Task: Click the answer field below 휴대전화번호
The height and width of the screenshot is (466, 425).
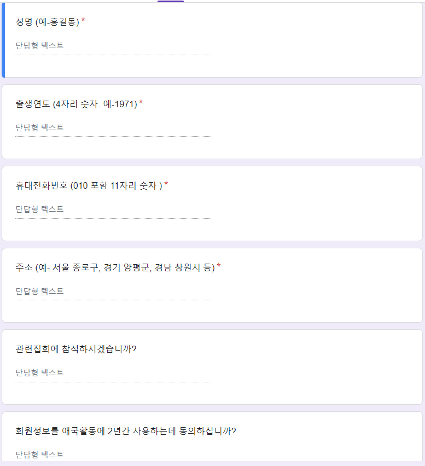Action: click(114, 209)
